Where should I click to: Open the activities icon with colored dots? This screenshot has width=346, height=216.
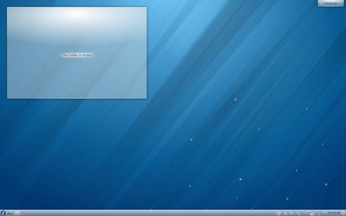[x=10, y=213]
